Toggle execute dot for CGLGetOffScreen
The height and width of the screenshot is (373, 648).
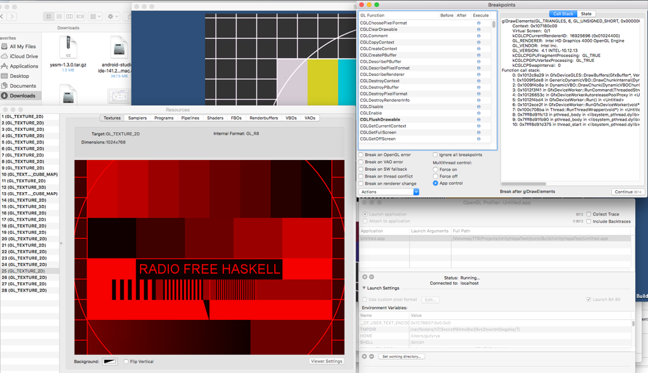(478, 139)
